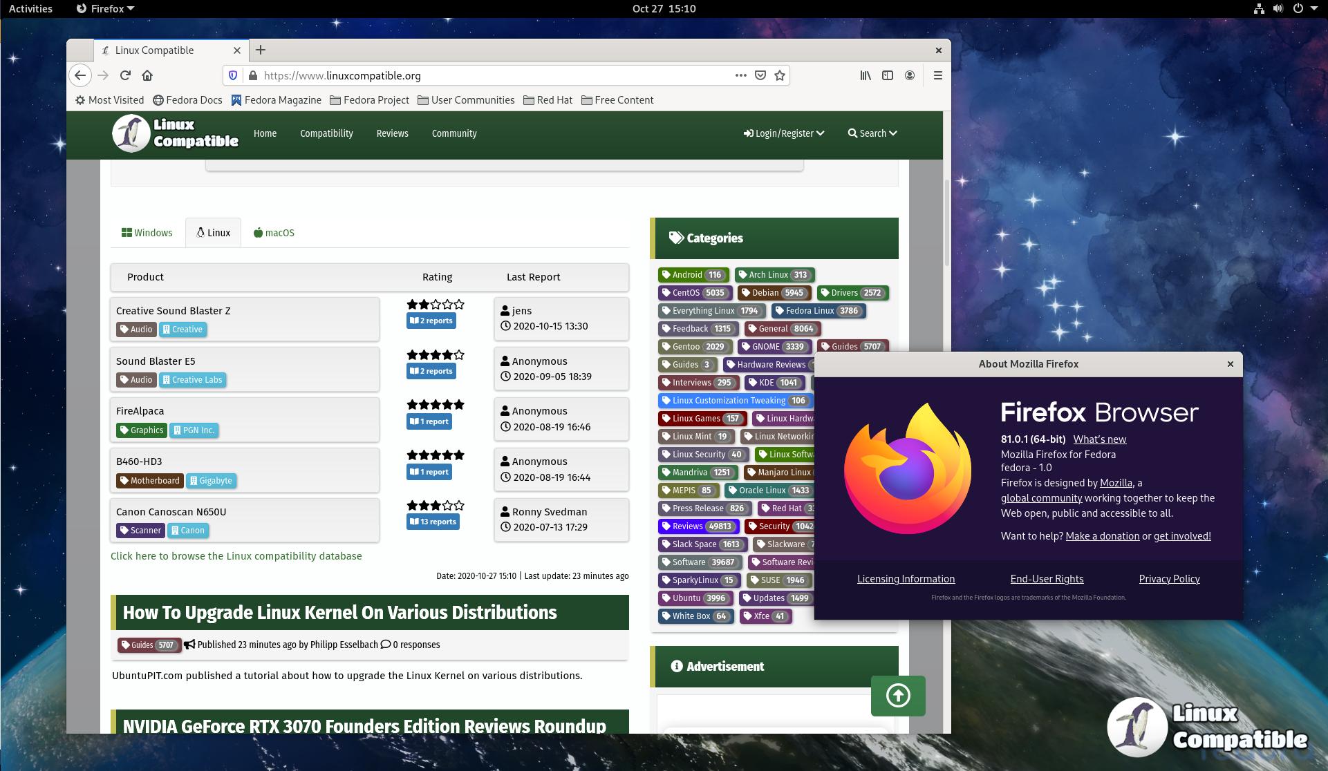The height and width of the screenshot is (771, 1328).
Task: Open the Firefox hamburger menu
Action: pos(938,75)
